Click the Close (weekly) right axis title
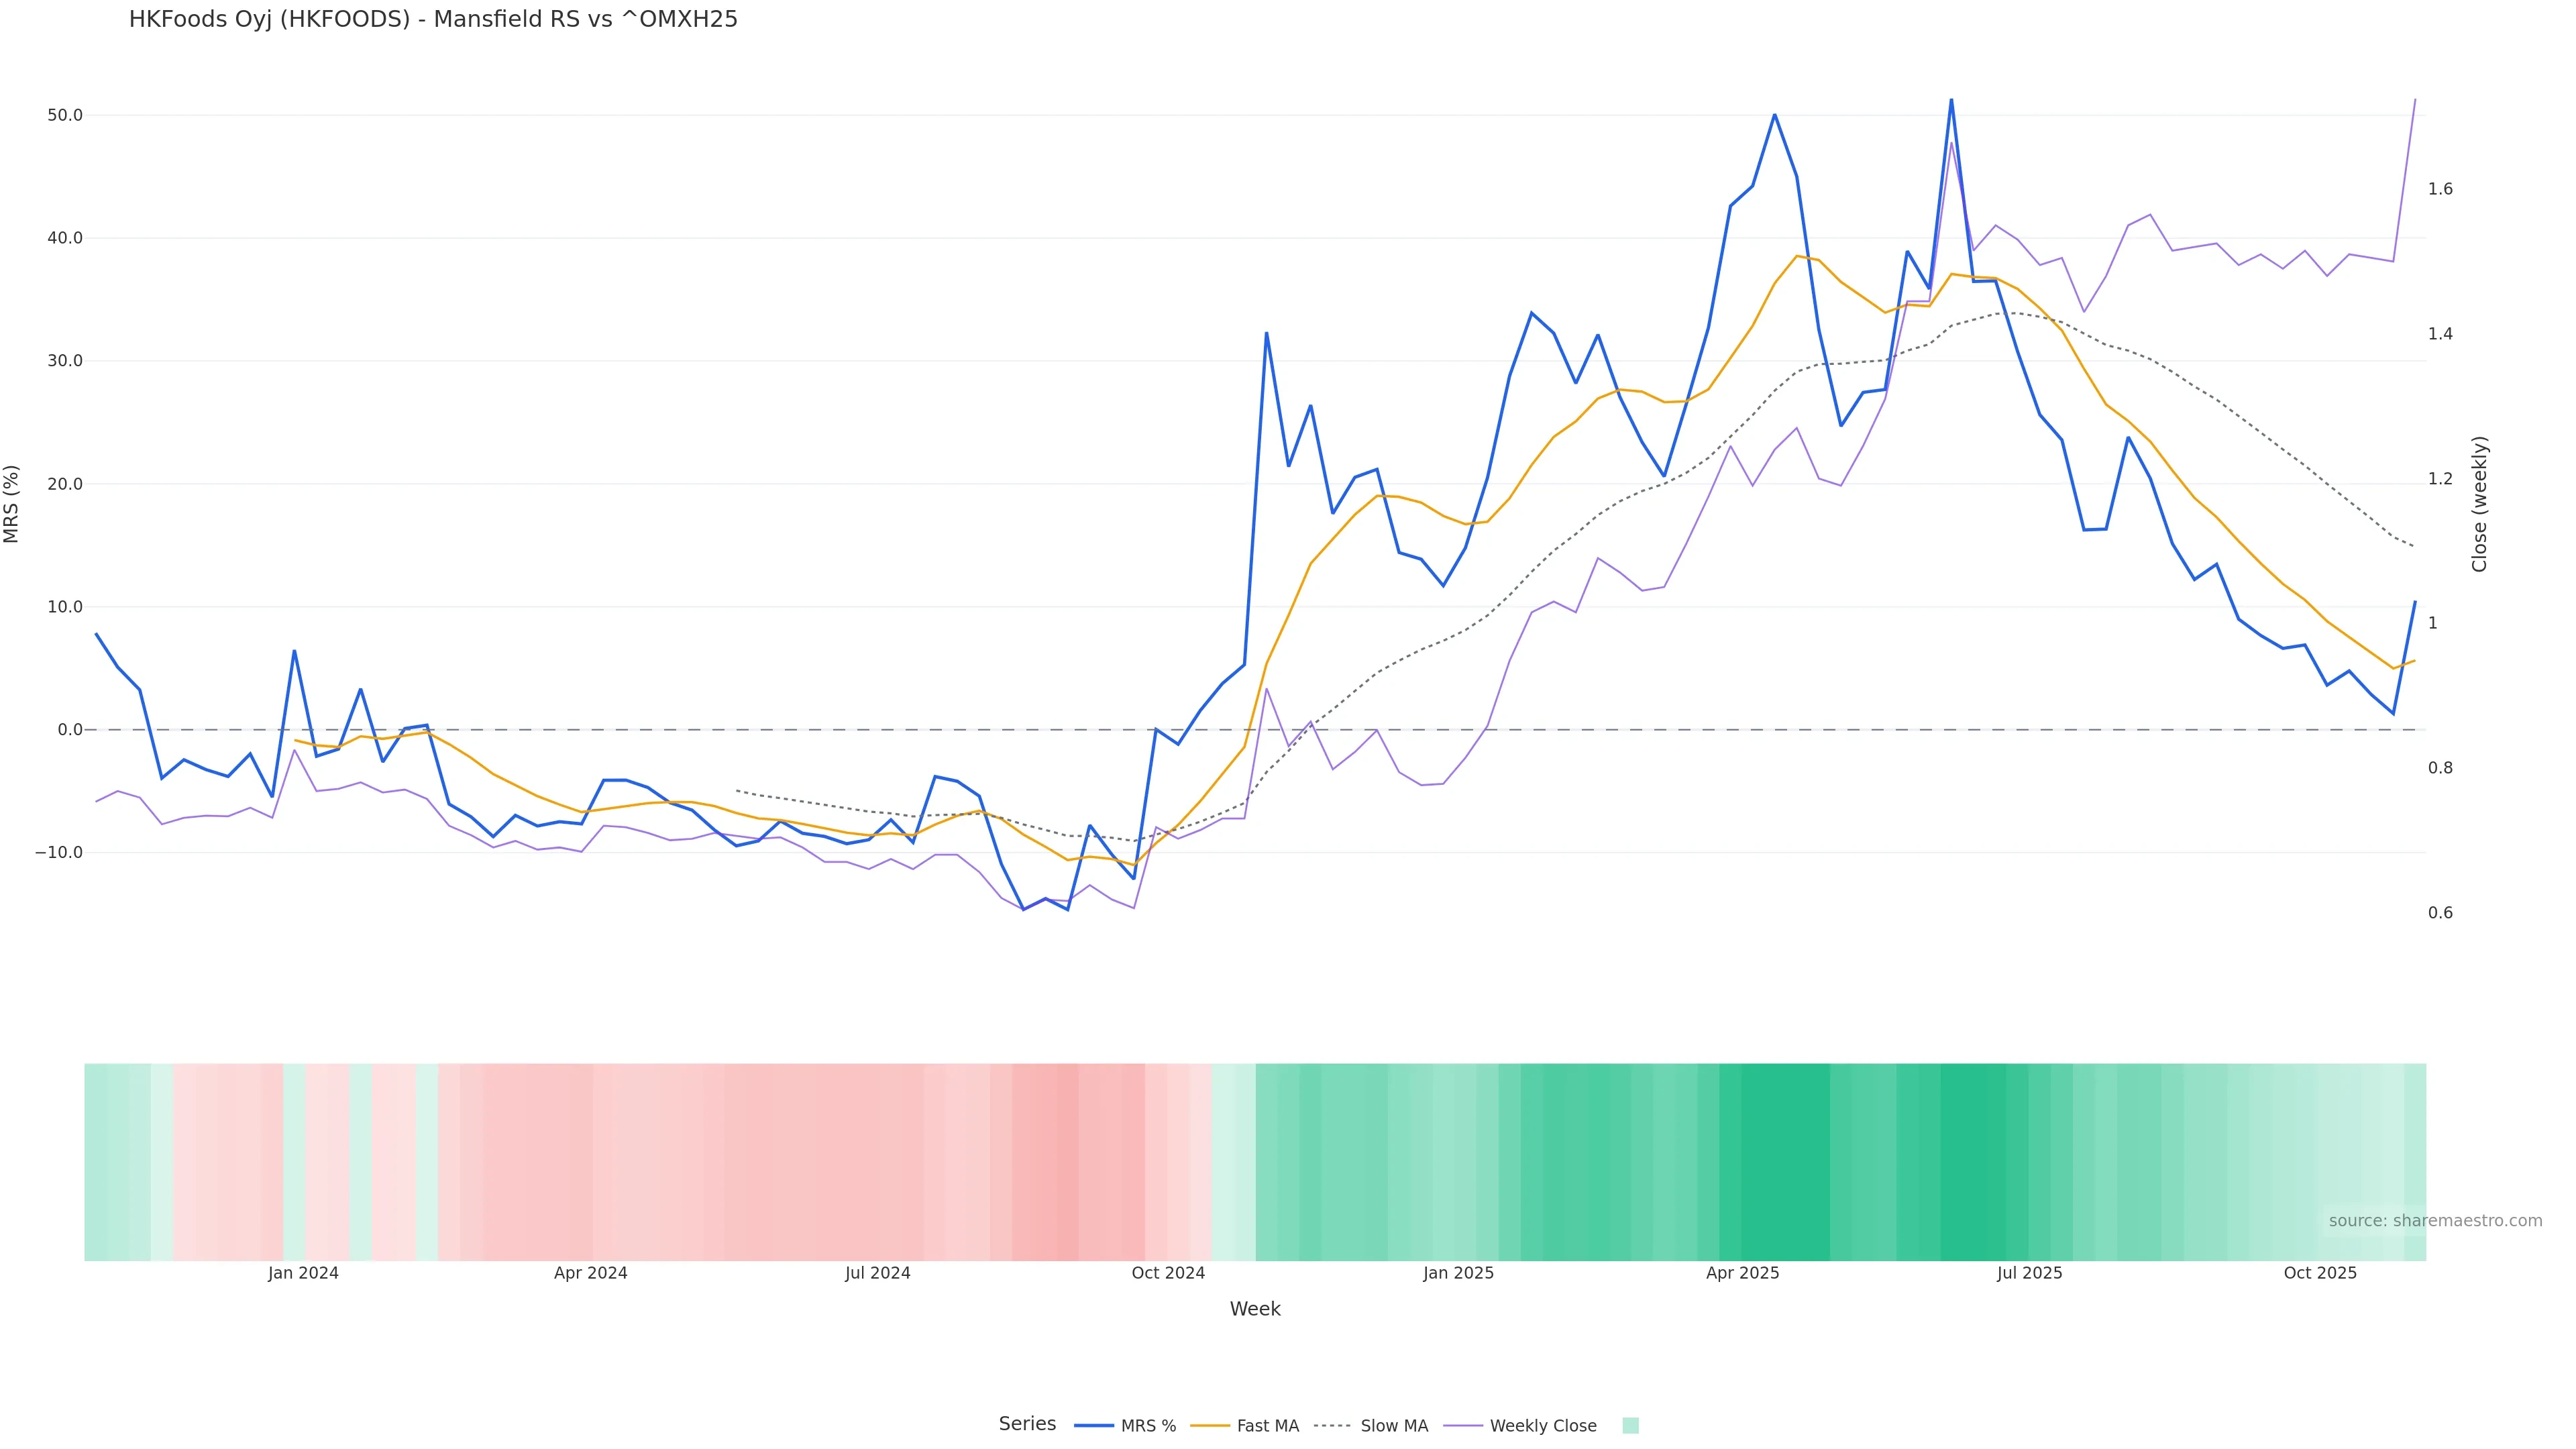 [2479, 504]
